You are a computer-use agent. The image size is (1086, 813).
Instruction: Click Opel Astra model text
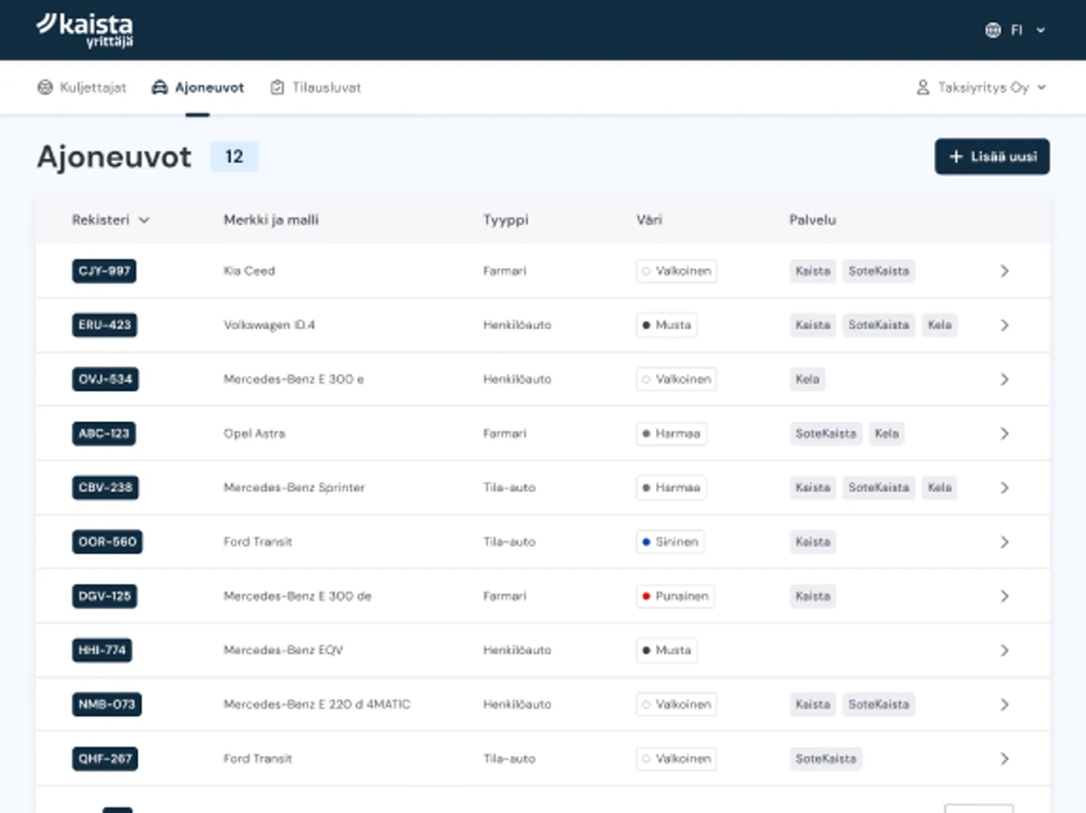tap(255, 434)
